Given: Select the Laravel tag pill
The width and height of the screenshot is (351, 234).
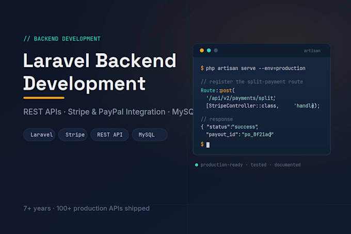Looking at the screenshot, I should click(x=39, y=135).
